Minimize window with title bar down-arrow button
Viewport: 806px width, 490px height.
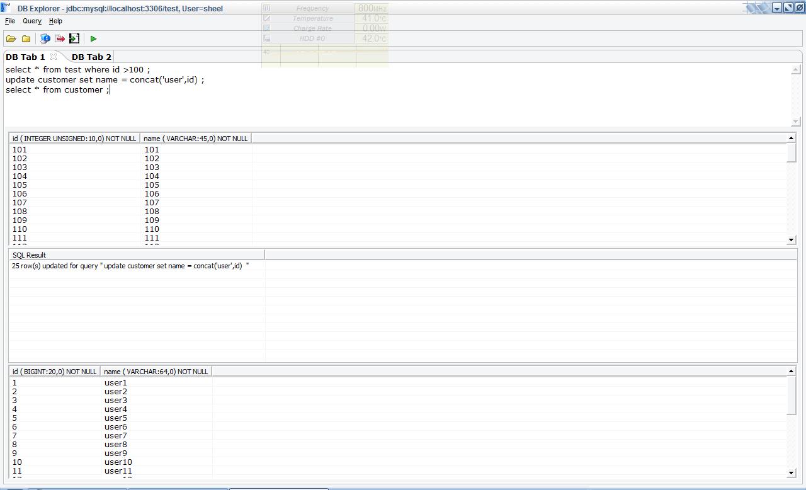777,8
